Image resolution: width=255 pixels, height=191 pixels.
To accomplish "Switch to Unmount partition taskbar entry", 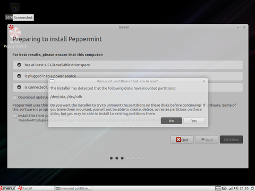I will coord(74,188).
